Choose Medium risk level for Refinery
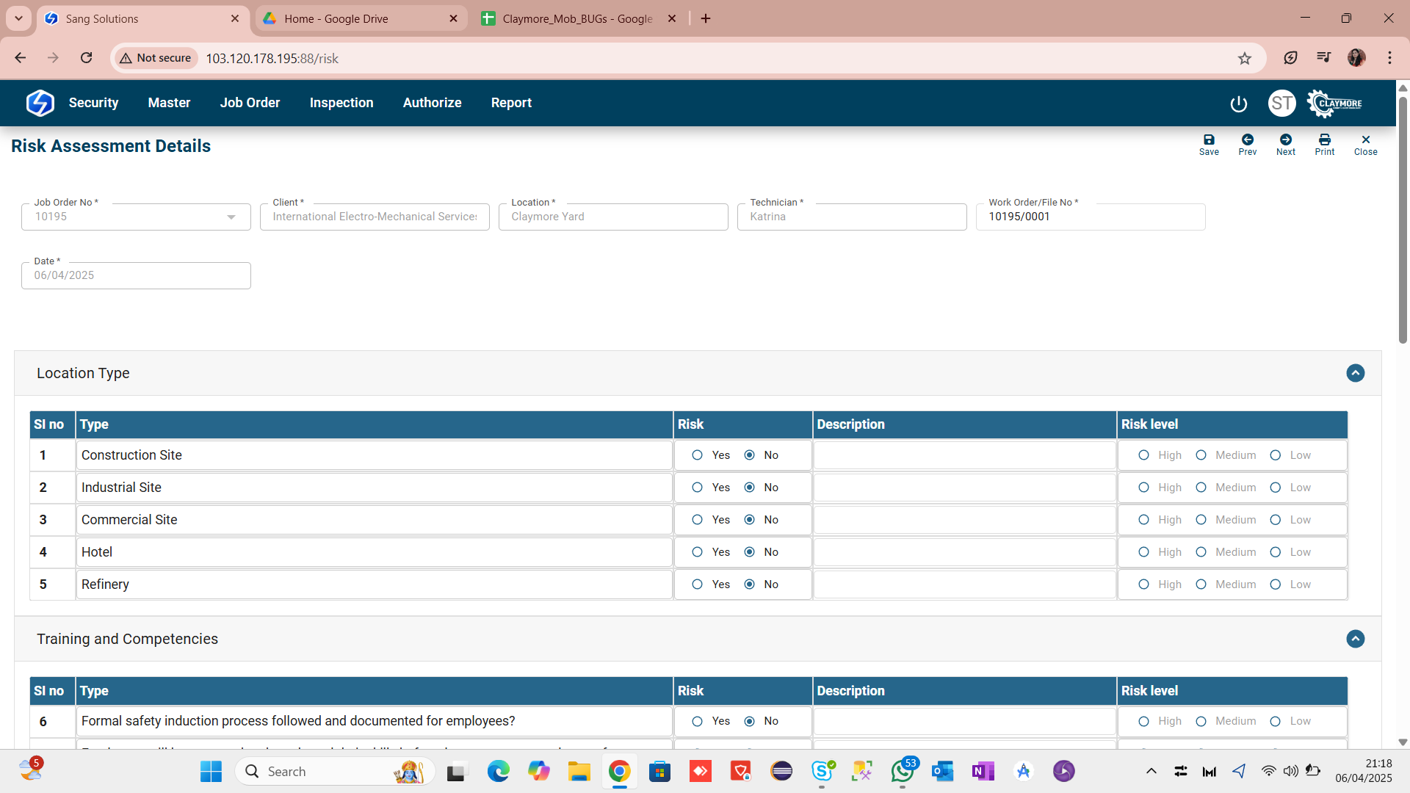Viewport: 1410px width, 793px height. tap(1201, 584)
